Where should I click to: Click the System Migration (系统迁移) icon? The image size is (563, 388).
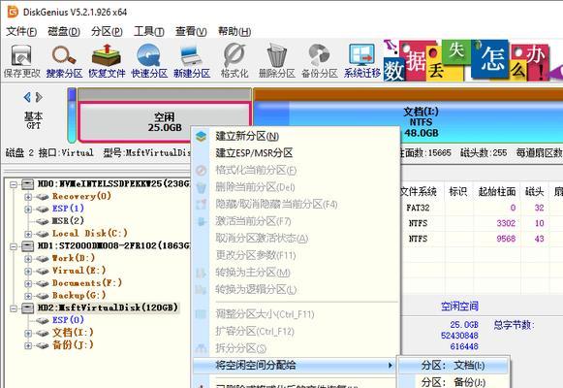[362, 61]
